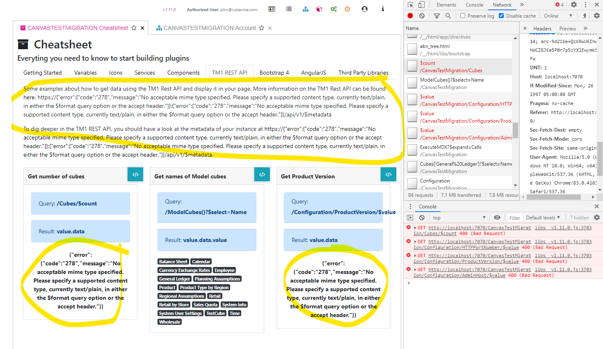Open the list icon in top toolbar

coord(289,9)
